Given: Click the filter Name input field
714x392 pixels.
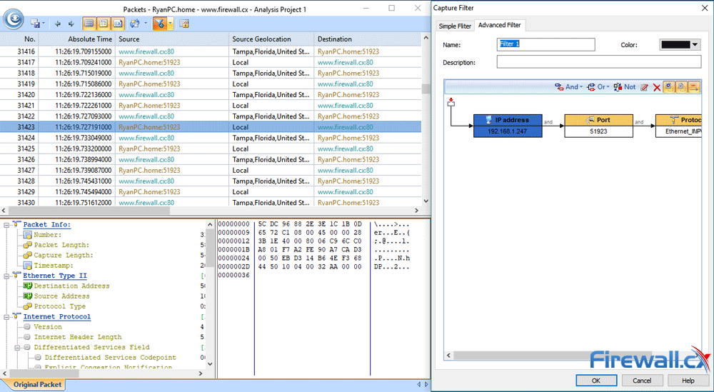Looking at the screenshot, I should 545,44.
